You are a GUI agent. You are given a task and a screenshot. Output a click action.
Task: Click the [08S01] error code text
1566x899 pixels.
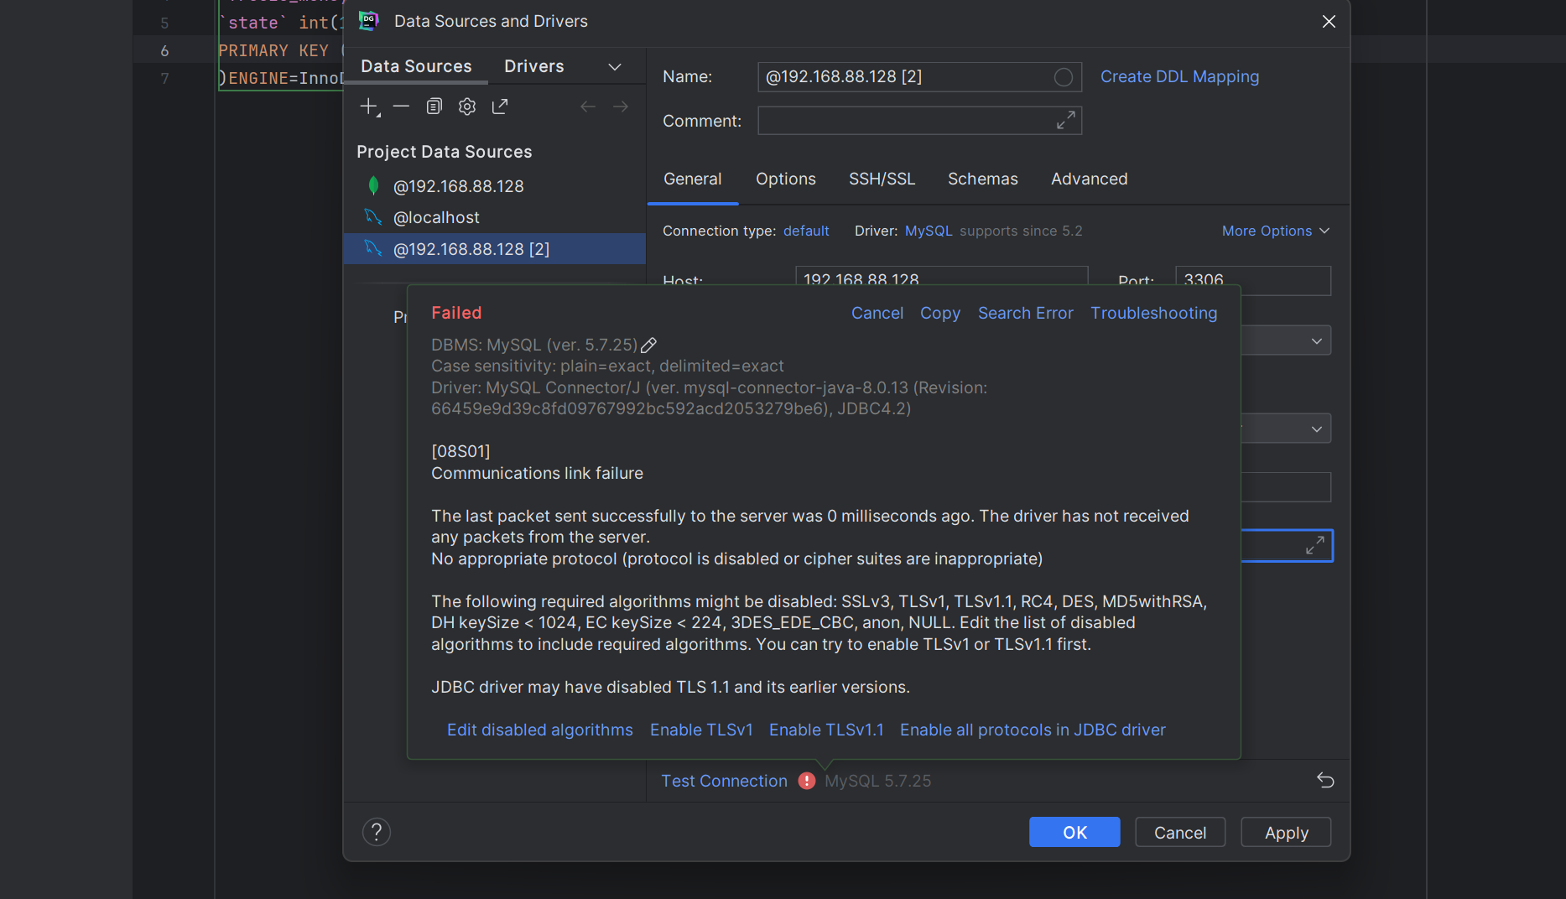(x=460, y=451)
